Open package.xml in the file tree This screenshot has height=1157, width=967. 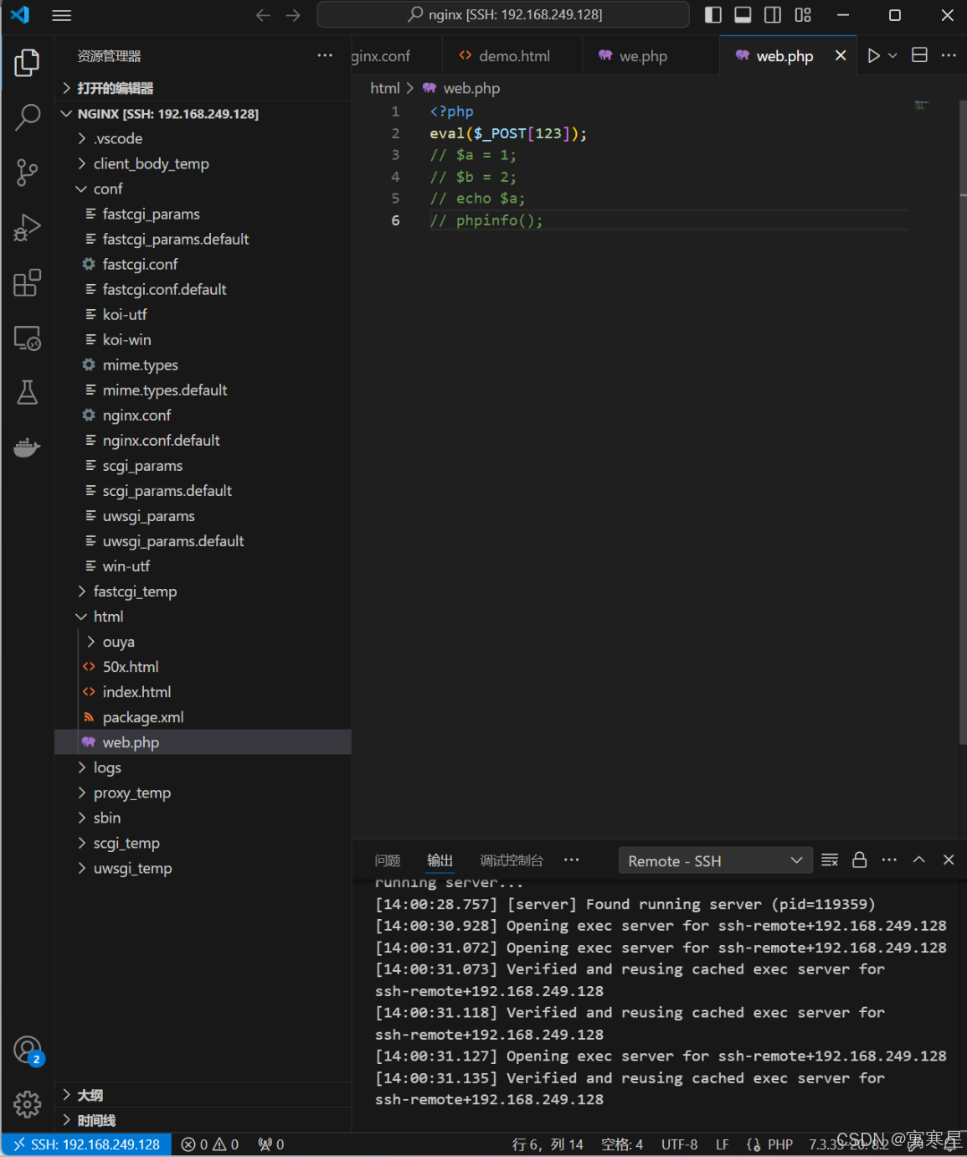[203, 717]
